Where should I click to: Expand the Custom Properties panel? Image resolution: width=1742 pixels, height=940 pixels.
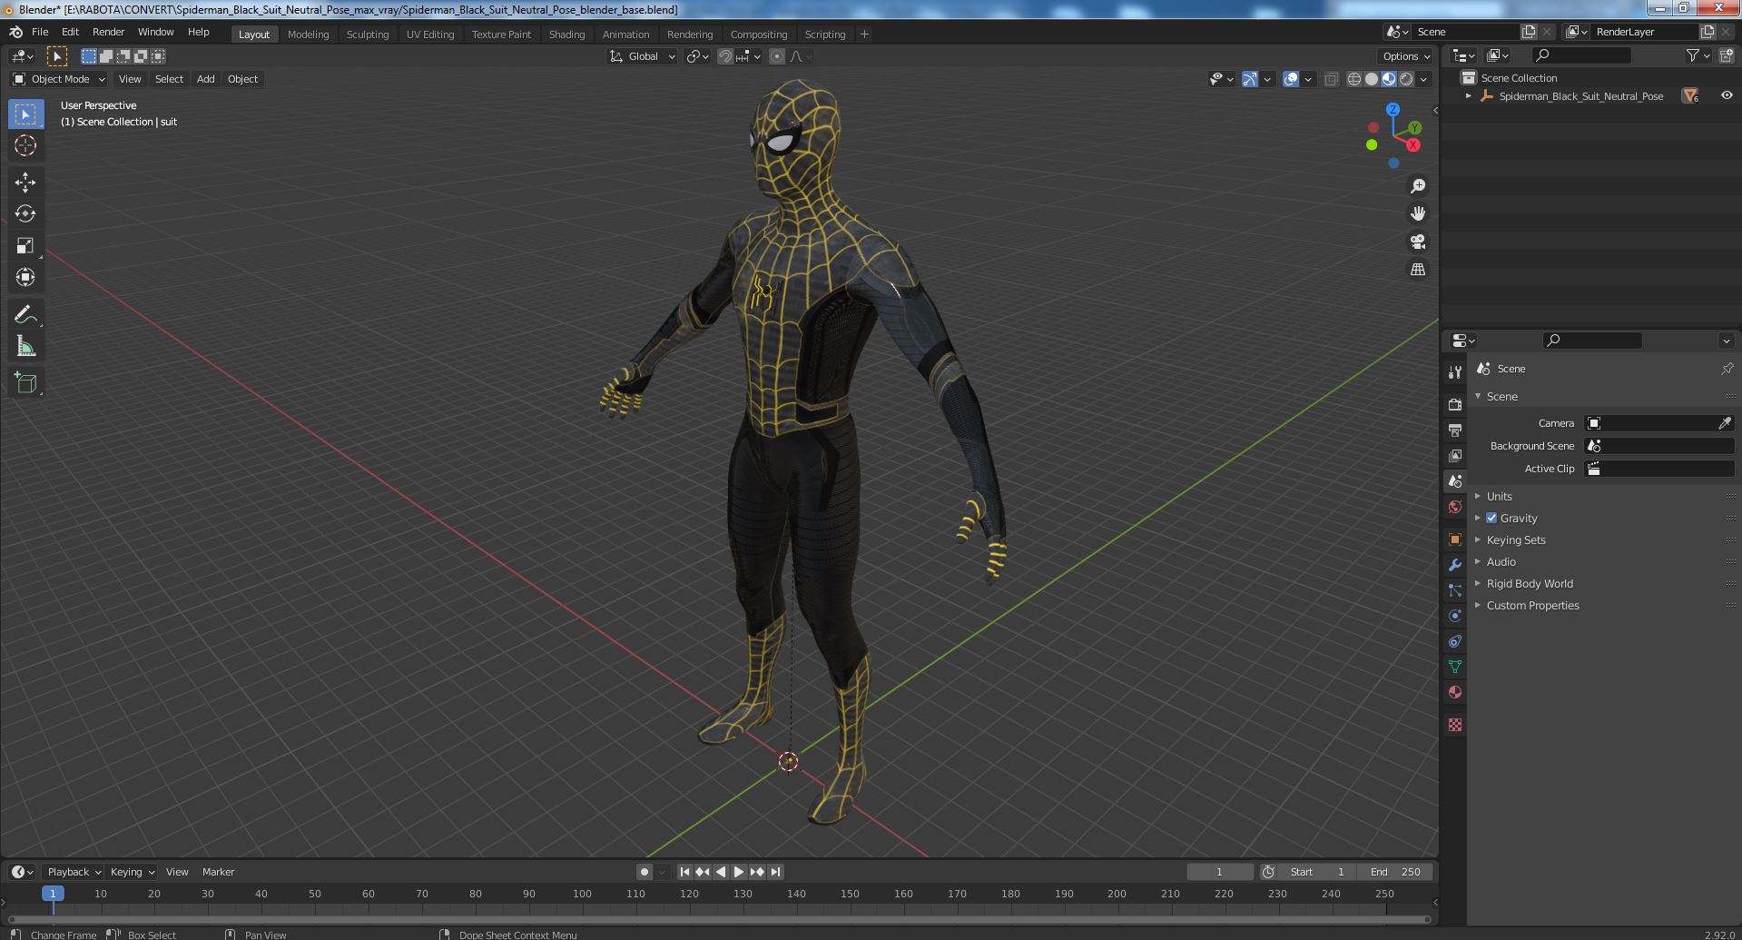point(1532,605)
